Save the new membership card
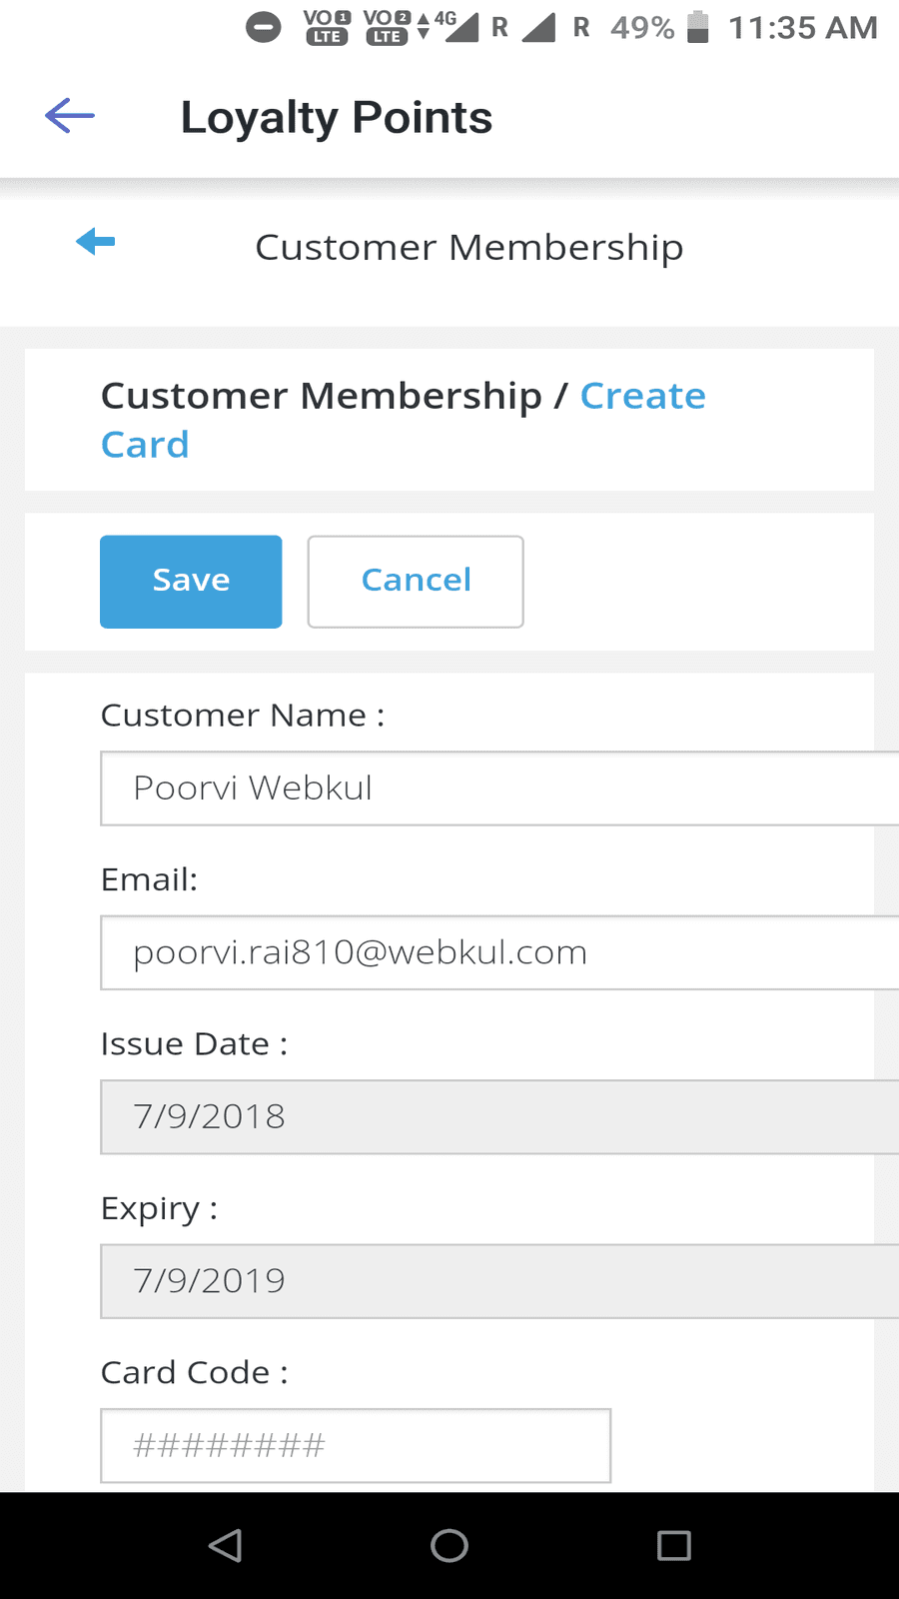This screenshot has width=899, height=1599. tap(191, 582)
